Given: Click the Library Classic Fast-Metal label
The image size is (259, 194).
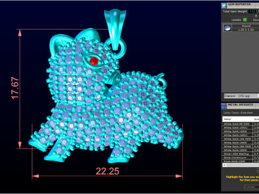Looking at the screenshot, I should click(238, 113).
